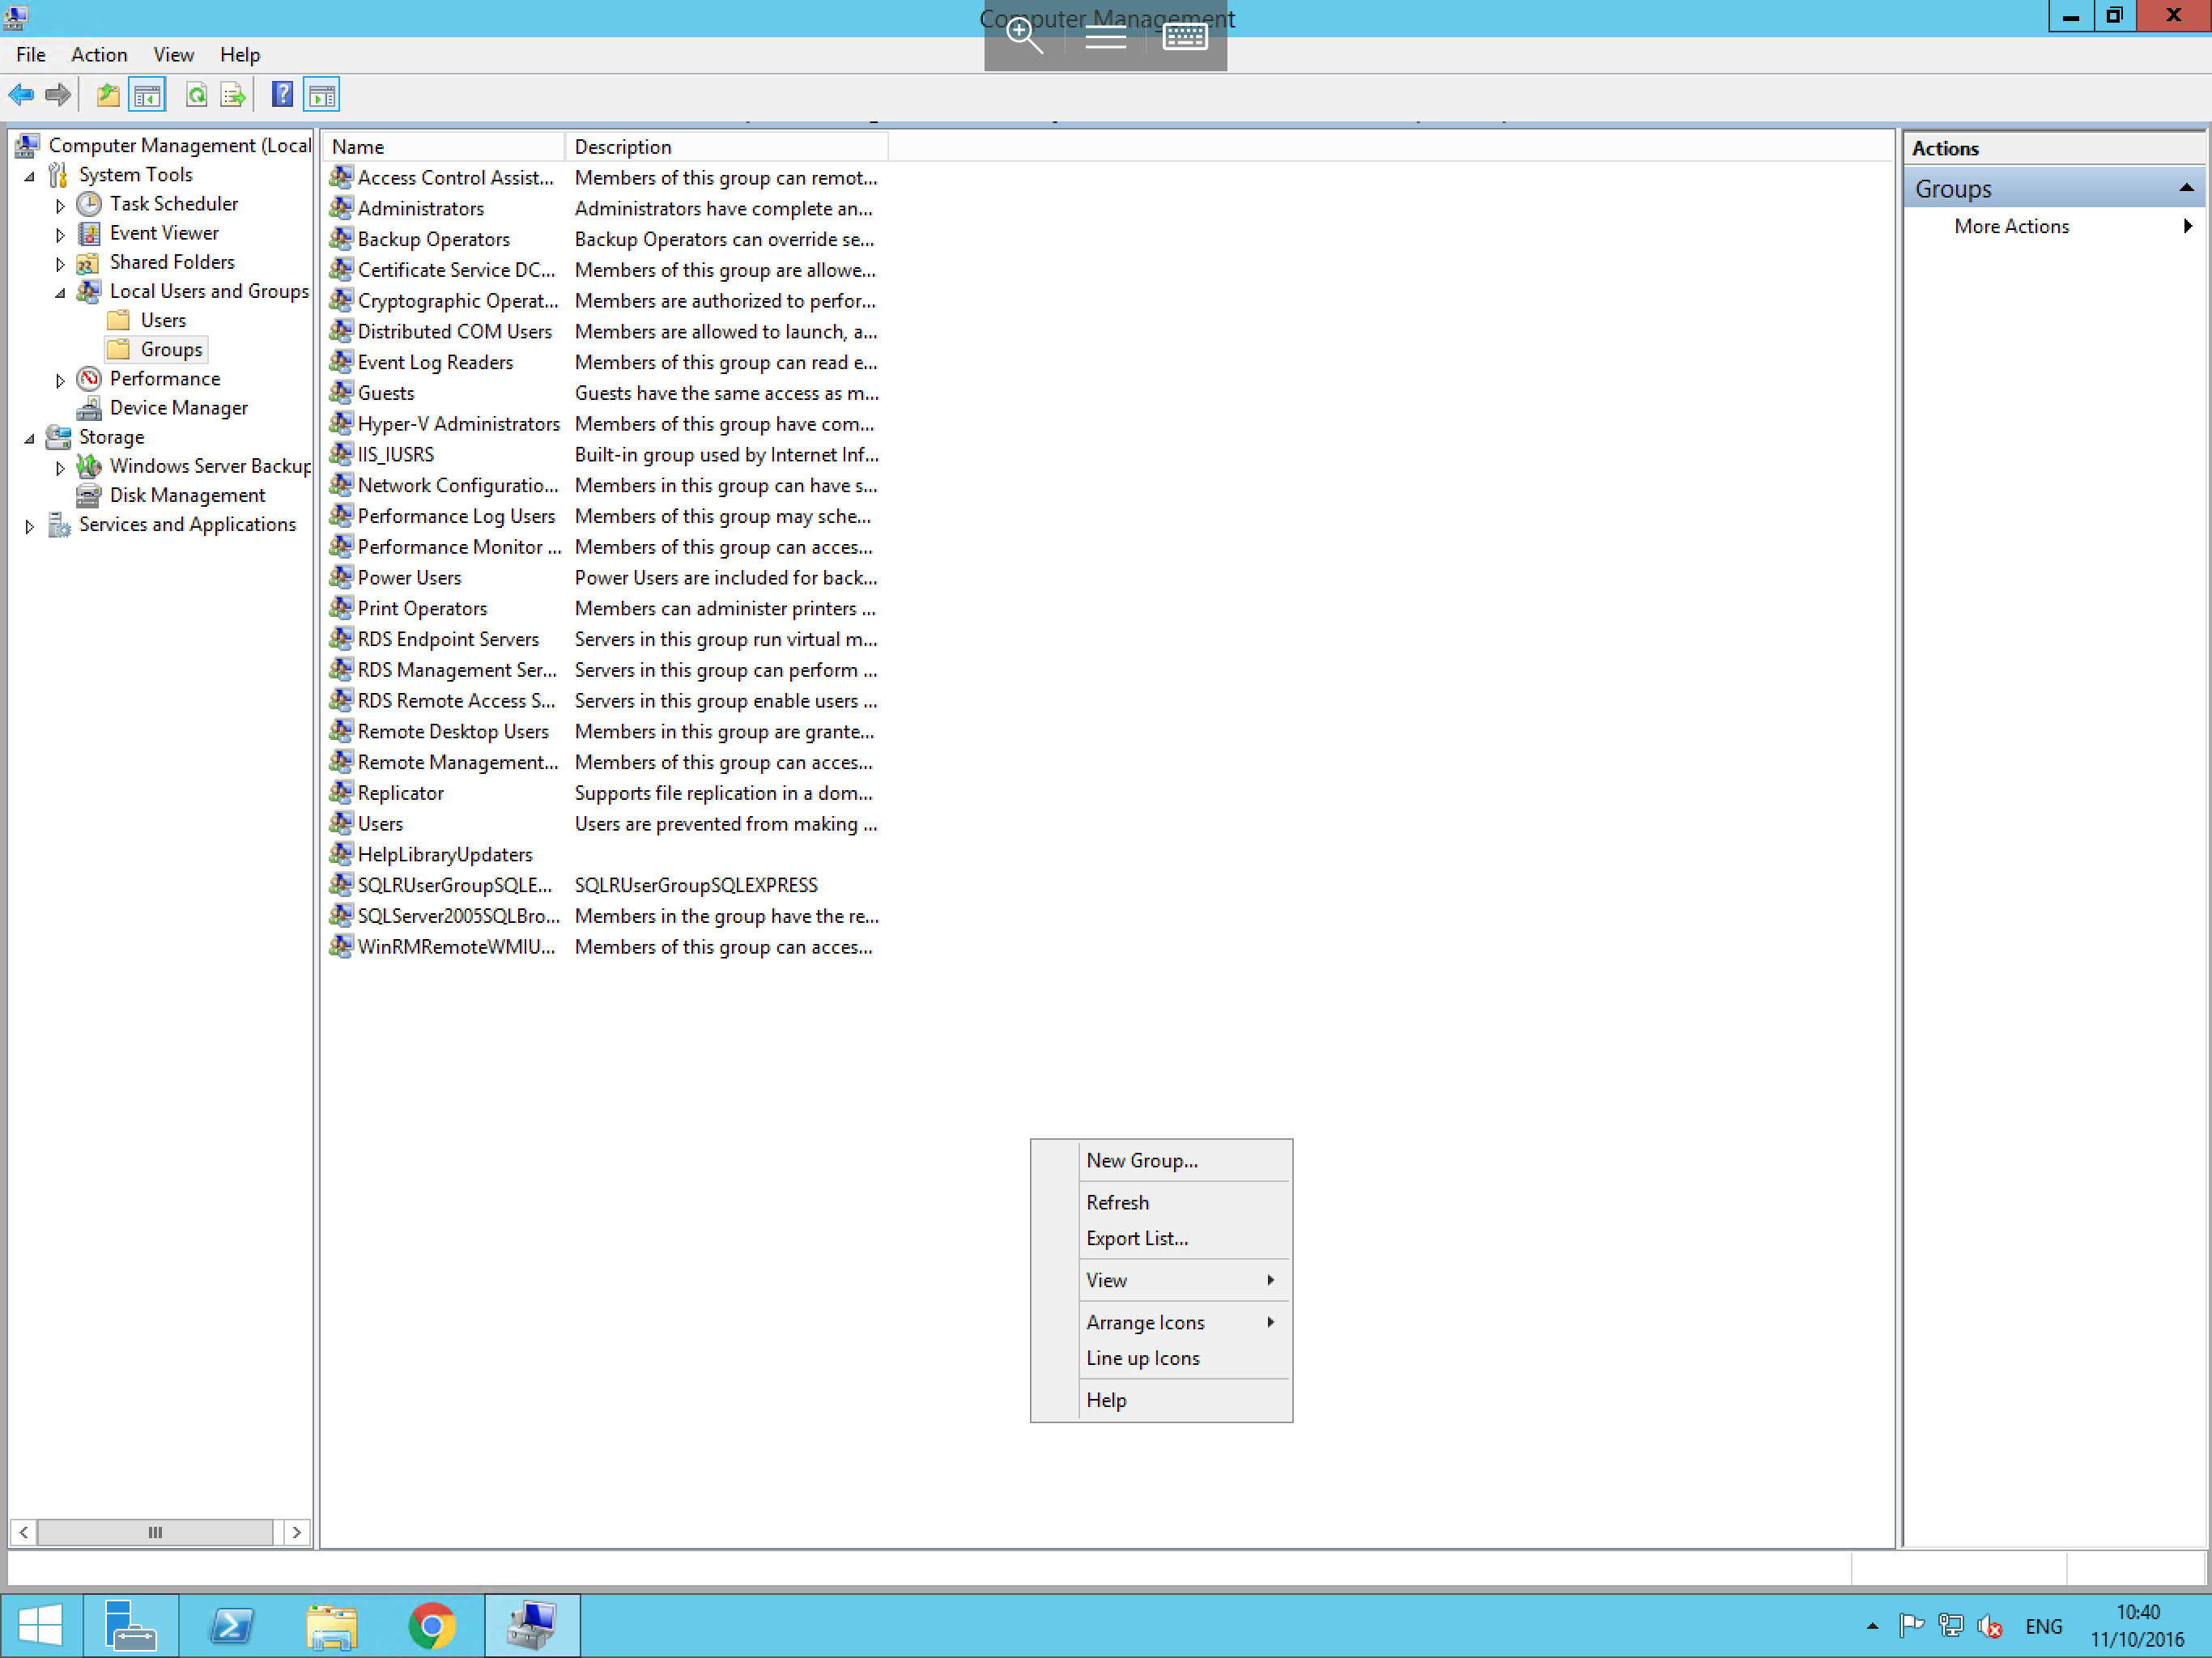The image size is (2212, 1658).
Task: Launch Chrome from the taskbar
Action: 432,1625
